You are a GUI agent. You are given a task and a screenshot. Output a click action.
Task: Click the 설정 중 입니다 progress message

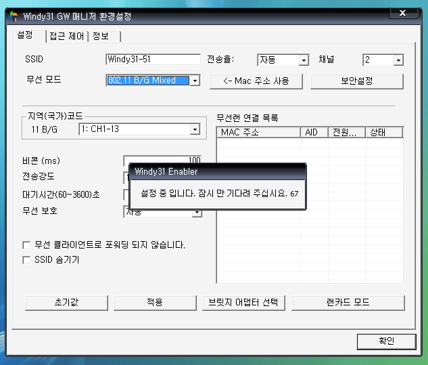[220, 194]
